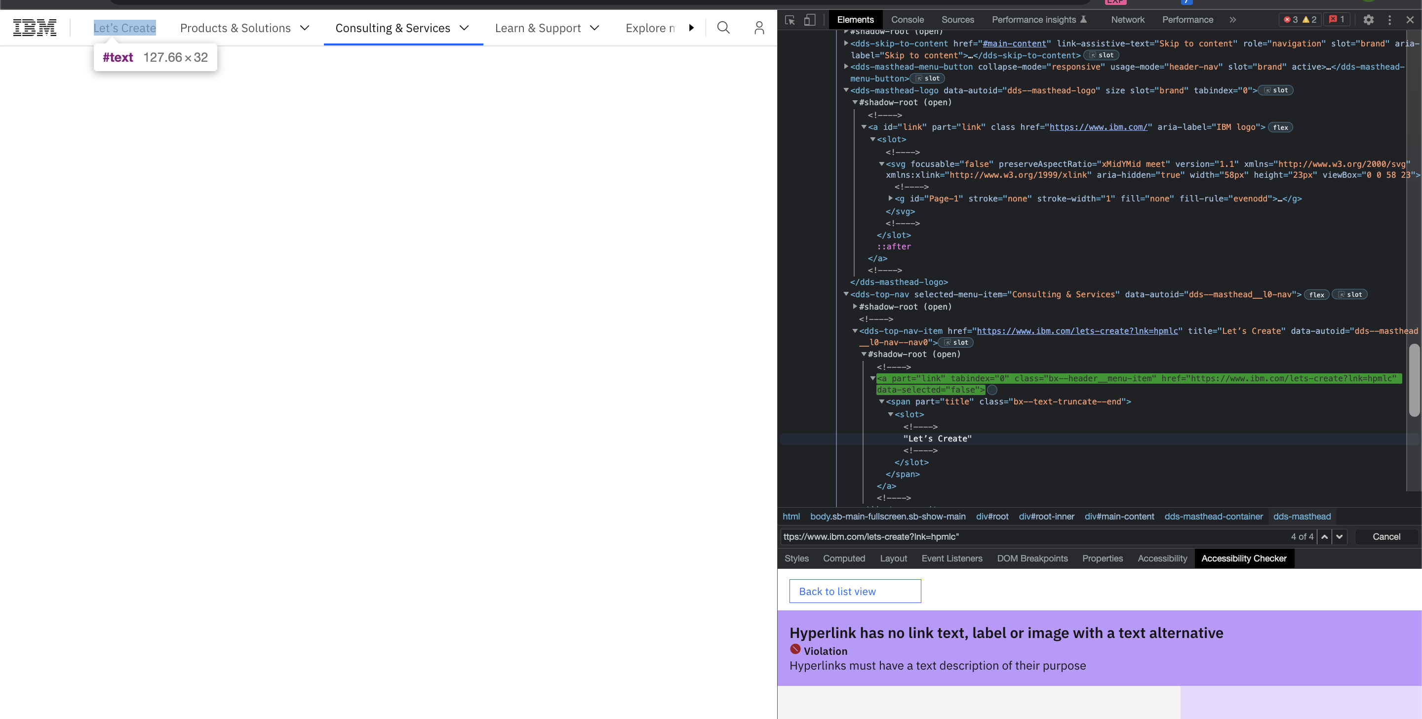The image size is (1422, 719).
Task: Open the IBM user profile icon
Action: pyautogui.click(x=759, y=28)
